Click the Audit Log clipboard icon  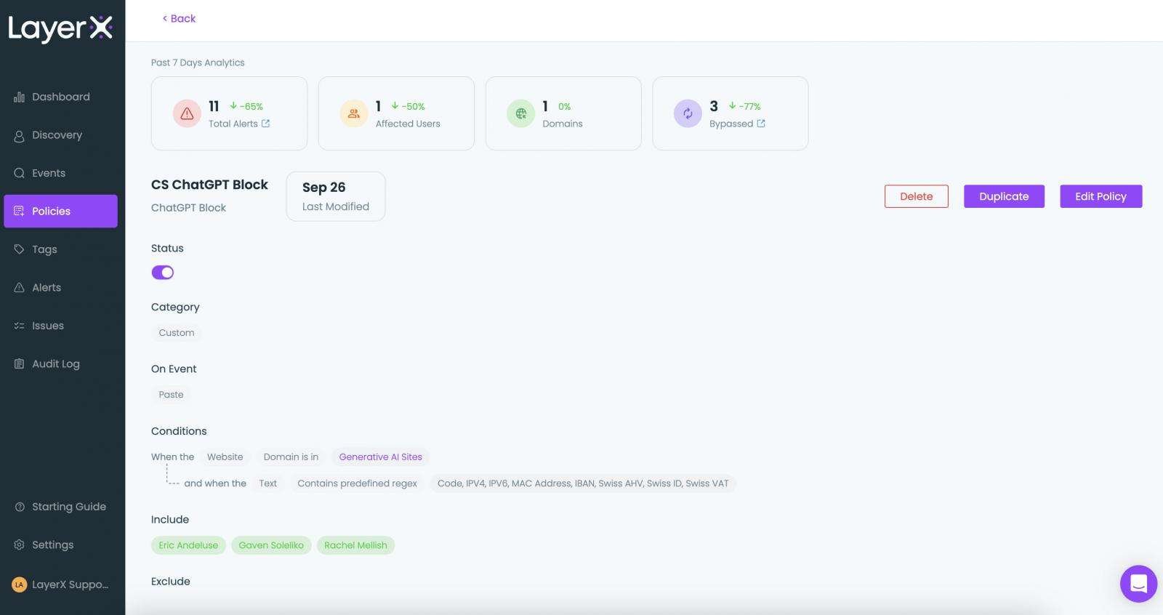click(x=19, y=363)
